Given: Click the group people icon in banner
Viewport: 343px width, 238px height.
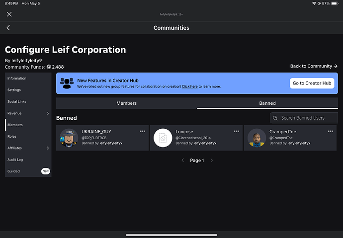Looking at the screenshot, I should pyautogui.click(x=67, y=83).
